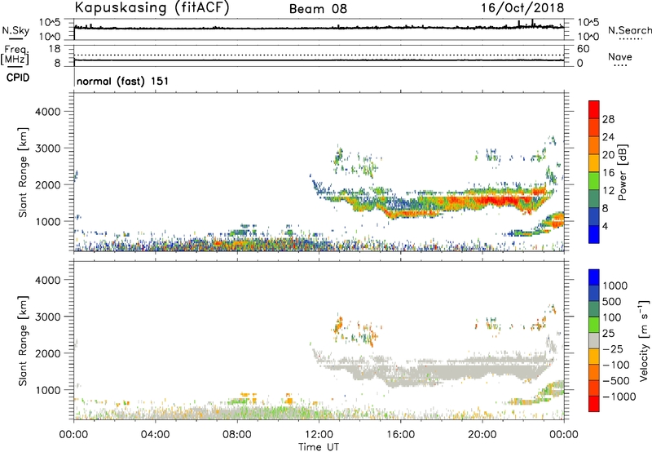652x452 pixels.
Task: Click the 12:00 time tick label
Action: point(319,435)
